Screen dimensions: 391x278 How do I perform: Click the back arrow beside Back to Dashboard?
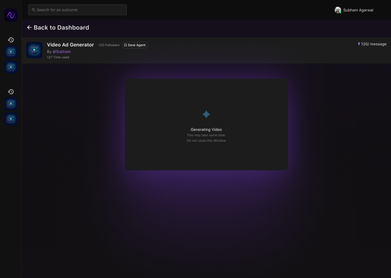29,27
